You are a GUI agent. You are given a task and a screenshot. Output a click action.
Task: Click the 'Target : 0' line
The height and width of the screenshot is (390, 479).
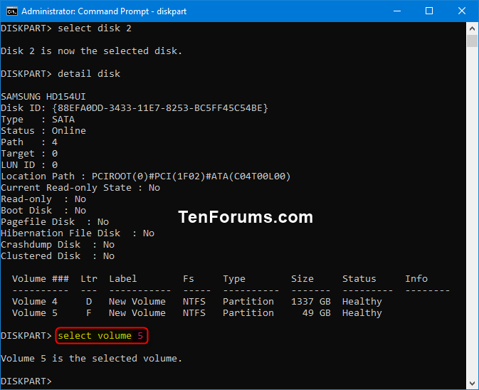(x=29, y=154)
